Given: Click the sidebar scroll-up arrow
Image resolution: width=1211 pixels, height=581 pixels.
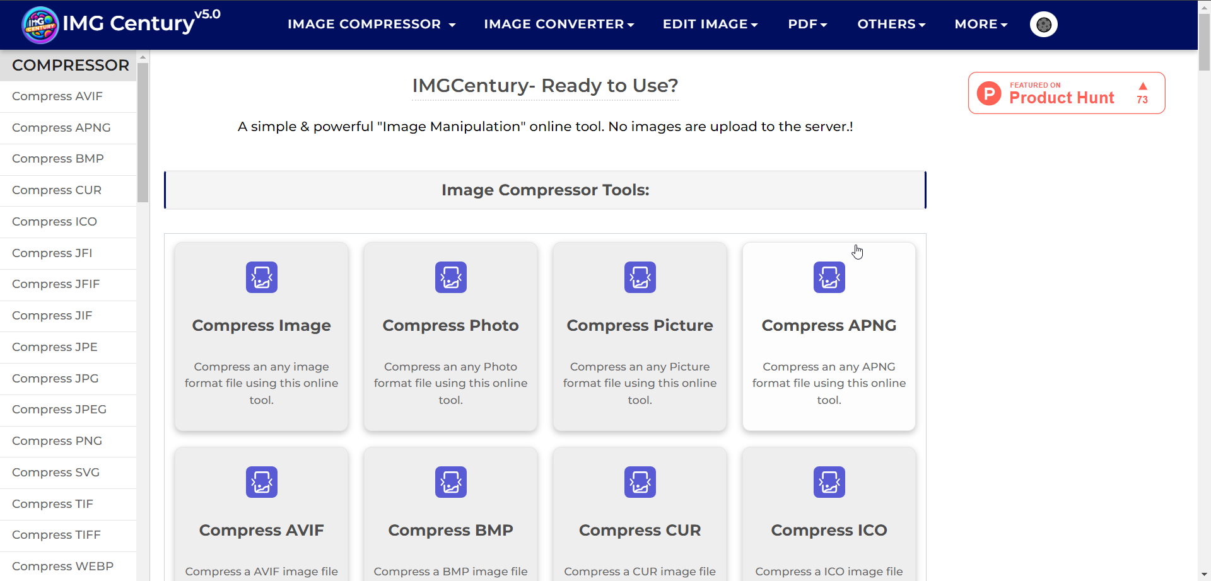Looking at the screenshot, I should click(143, 57).
